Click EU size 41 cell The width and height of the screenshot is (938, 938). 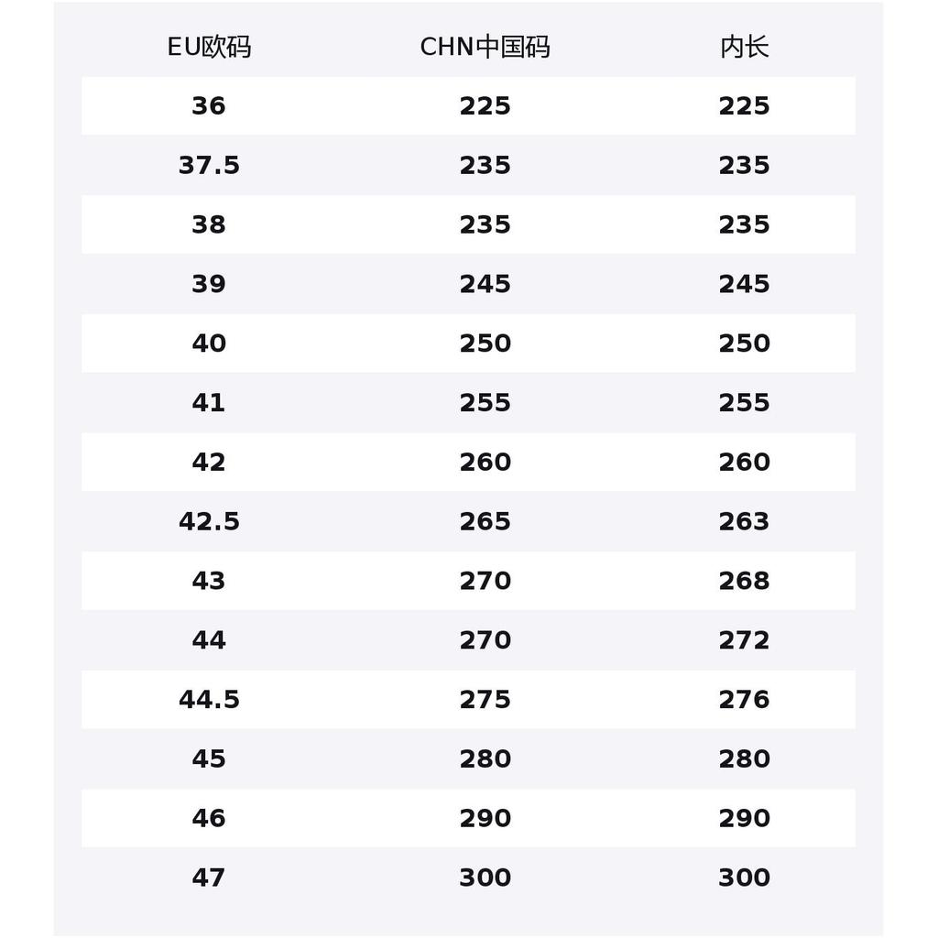tap(209, 402)
